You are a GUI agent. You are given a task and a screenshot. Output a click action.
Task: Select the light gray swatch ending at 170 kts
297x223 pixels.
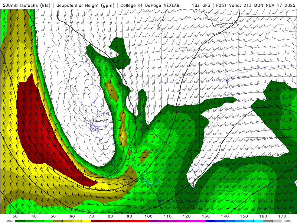(277, 221)
